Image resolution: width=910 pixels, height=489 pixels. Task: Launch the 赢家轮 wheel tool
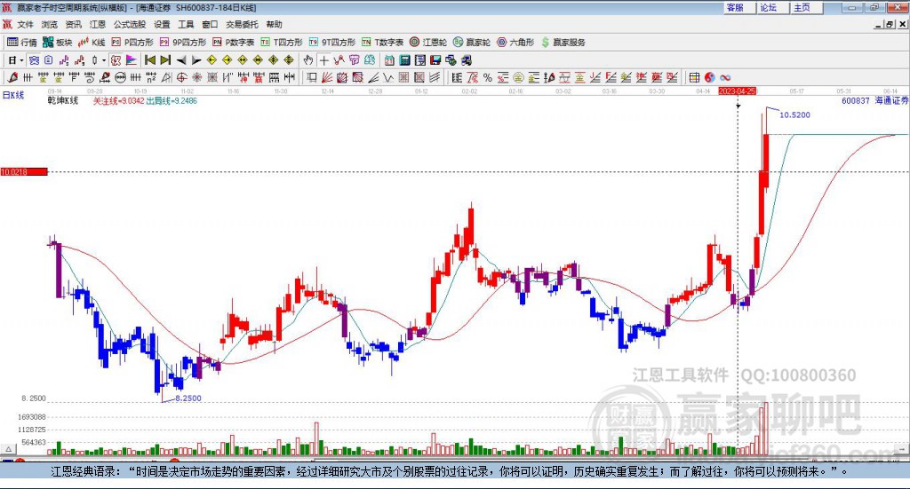pos(472,43)
